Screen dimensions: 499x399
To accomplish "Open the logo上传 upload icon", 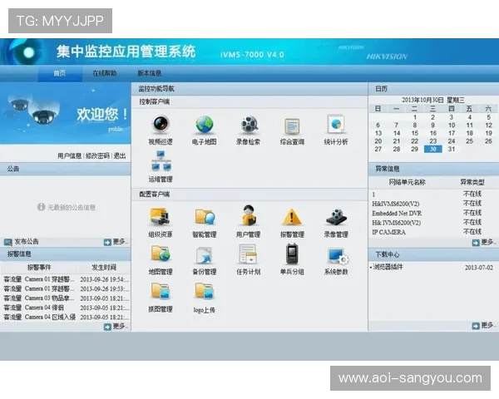I will click(x=205, y=291).
